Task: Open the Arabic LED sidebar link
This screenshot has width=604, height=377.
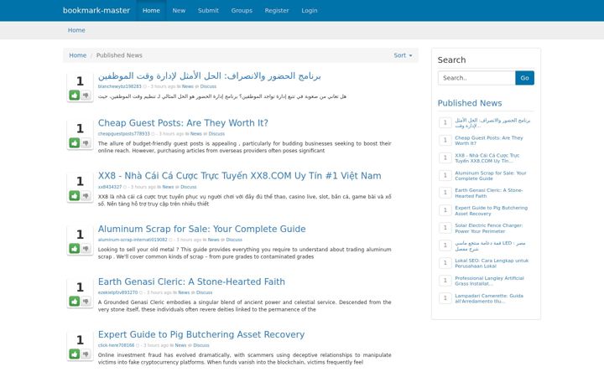Action: pyautogui.click(x=490, y=245)
